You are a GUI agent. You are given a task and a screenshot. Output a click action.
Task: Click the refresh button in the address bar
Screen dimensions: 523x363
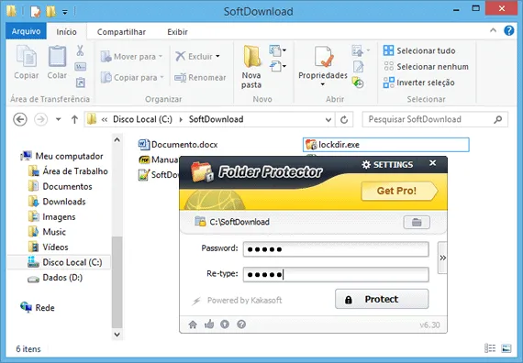coord(344,120)
